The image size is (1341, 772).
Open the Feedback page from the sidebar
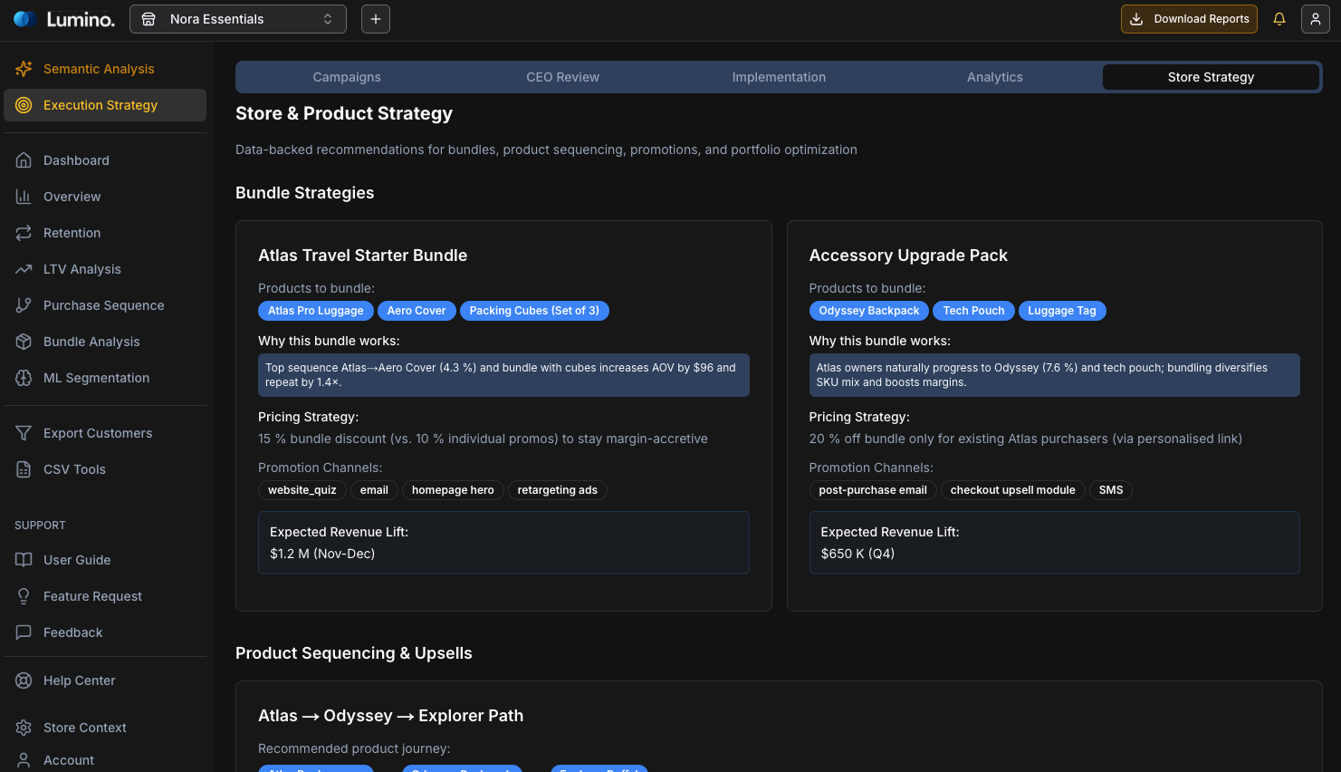coord(72,632)
